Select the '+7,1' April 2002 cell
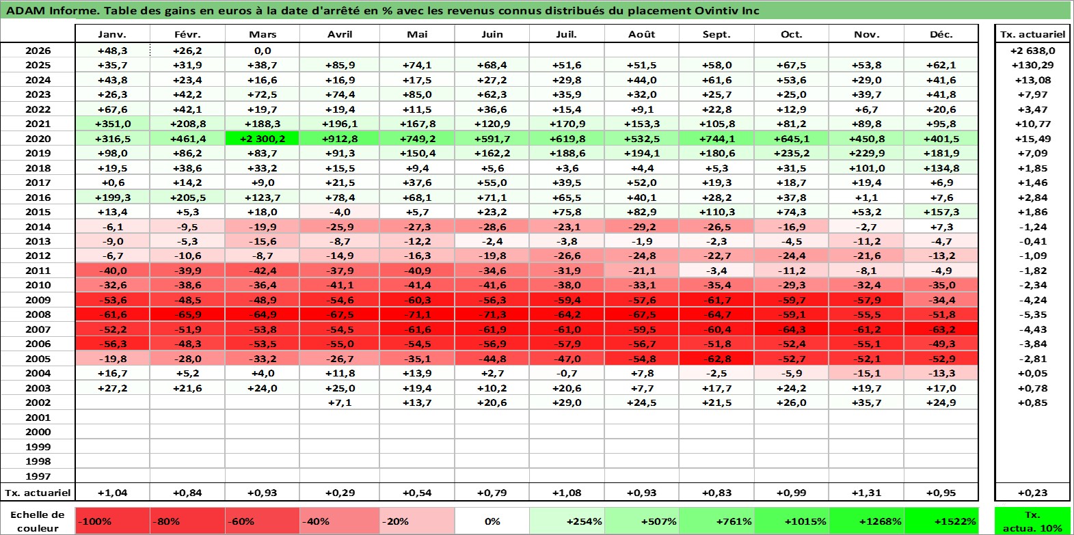 point(340,402)
